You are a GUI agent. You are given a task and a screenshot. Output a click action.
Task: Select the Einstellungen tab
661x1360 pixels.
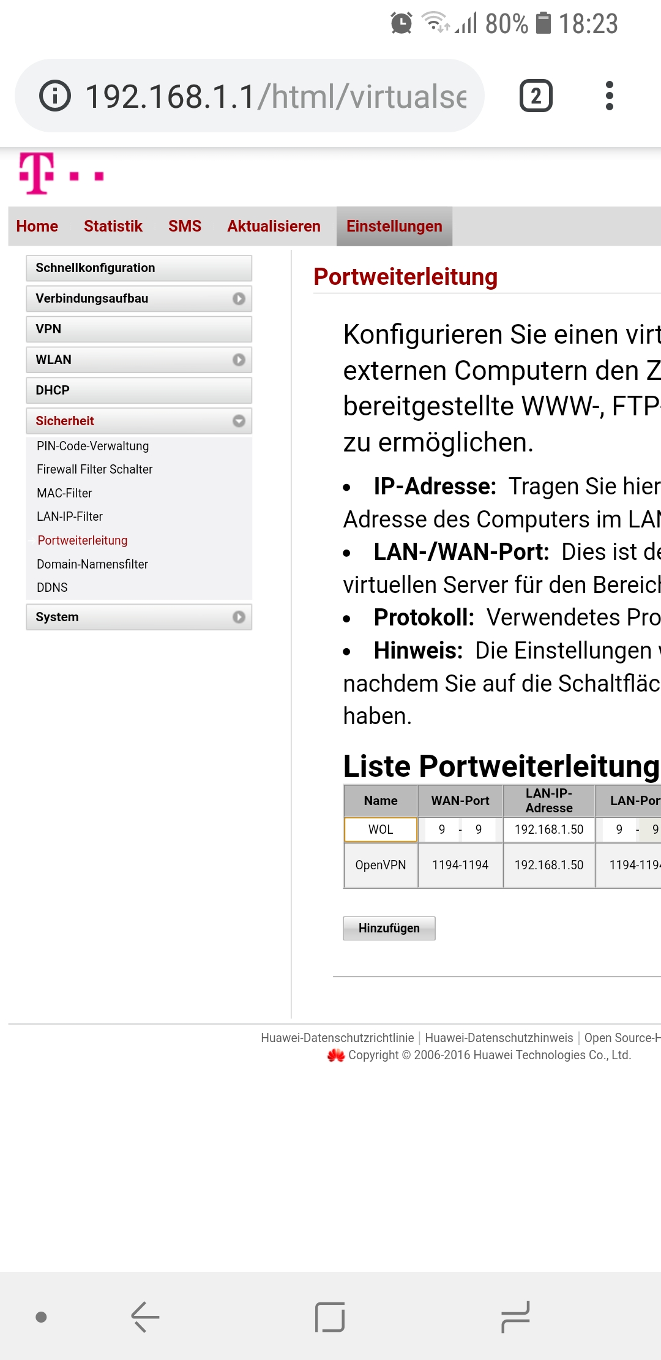[x=394, y=226]
